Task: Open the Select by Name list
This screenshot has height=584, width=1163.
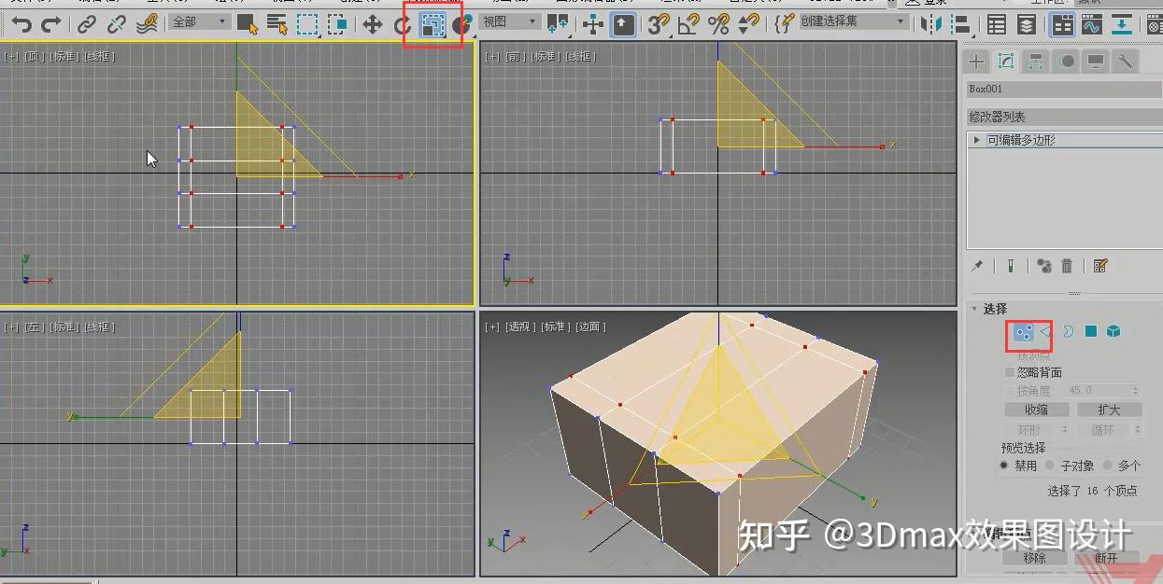Action: click(277, 23)
